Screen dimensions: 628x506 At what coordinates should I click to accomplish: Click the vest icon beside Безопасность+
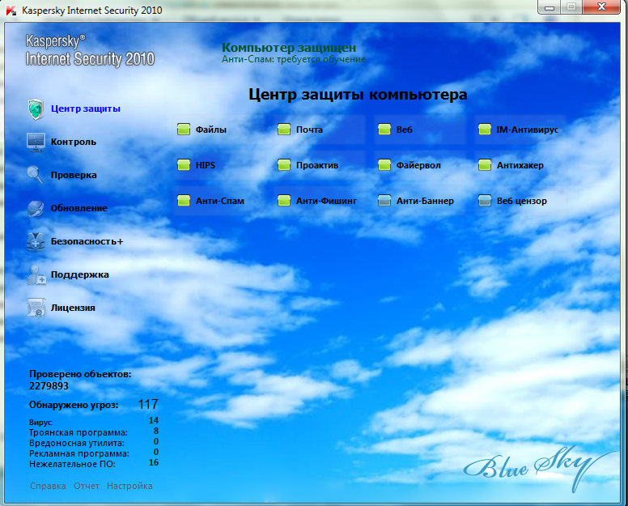point(36,241)
